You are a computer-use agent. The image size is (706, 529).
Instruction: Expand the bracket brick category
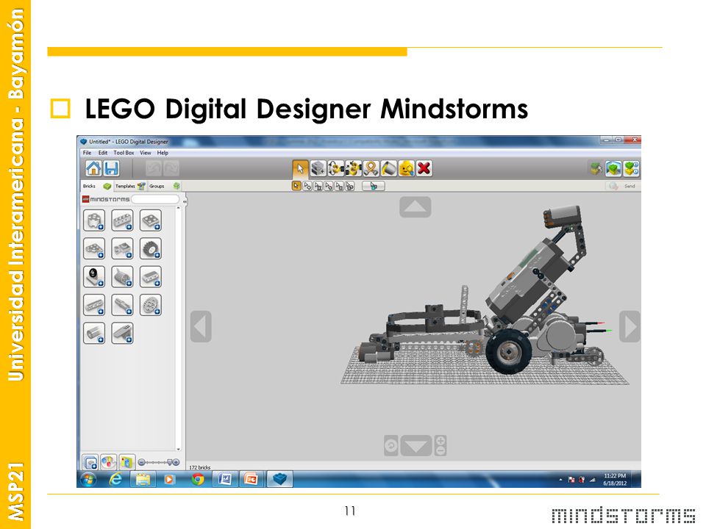tap(123, 249)
